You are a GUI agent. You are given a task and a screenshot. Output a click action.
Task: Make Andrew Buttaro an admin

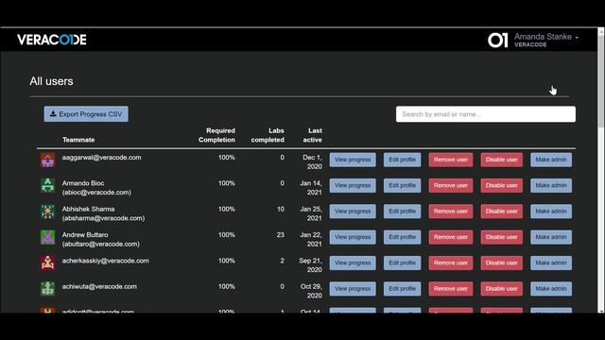pyautogui.click(x=551, y=237)
